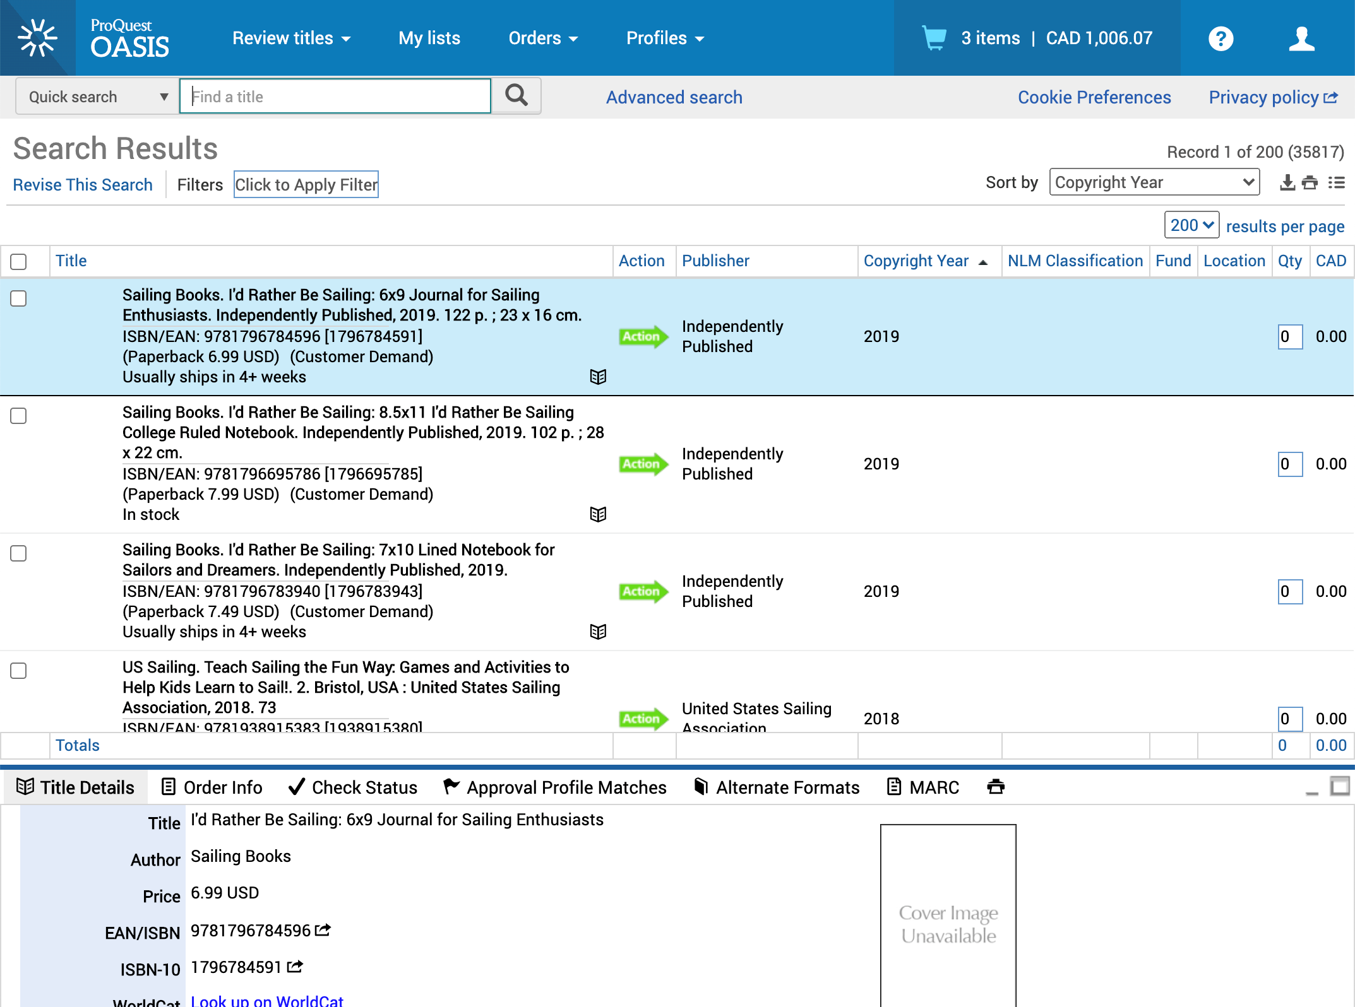Click the Click to Apply Filter button
The height and width of the screenshot is (1007, 1355).
click(x=306, y=184)
